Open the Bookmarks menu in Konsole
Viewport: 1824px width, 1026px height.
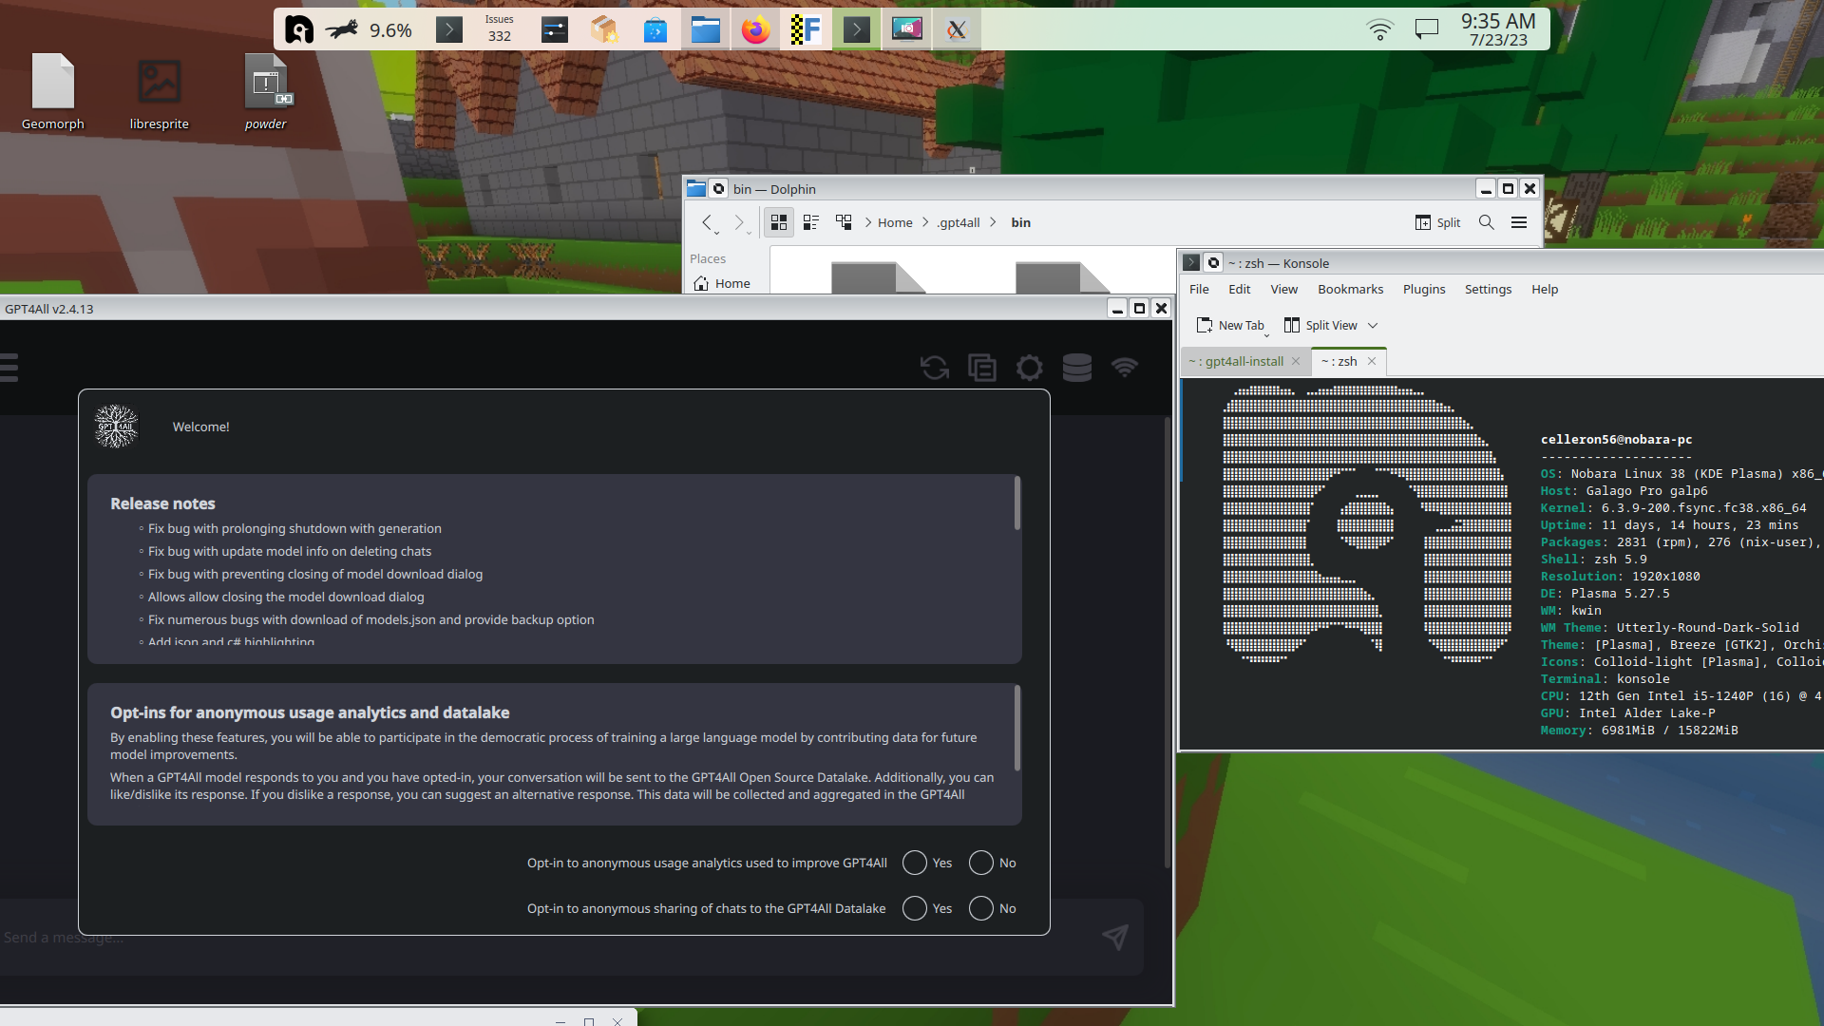click(x=1350, y=289)
